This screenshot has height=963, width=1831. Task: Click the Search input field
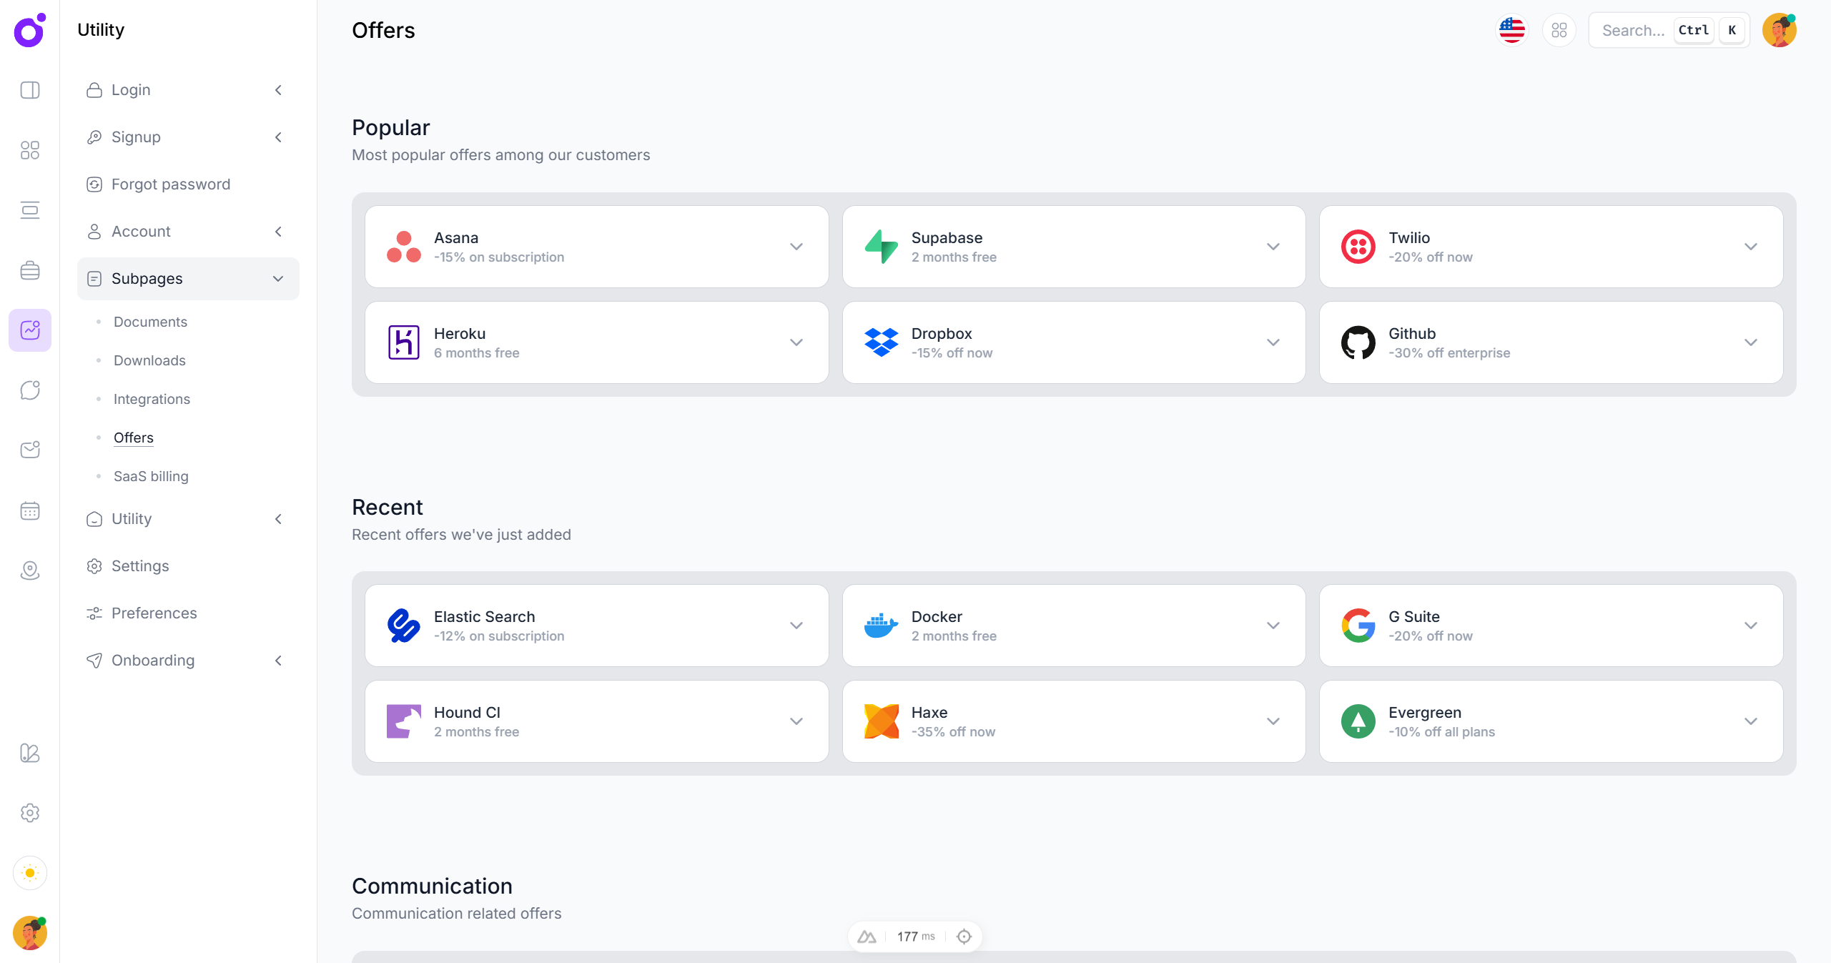click(x=1632, y=30)
